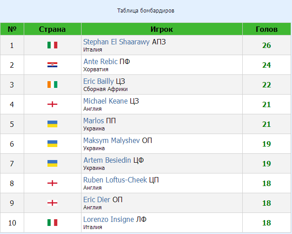This screenshot has height=234, width=292.
Task: Click the Игрок column header
Action: [x=162, y=29]
